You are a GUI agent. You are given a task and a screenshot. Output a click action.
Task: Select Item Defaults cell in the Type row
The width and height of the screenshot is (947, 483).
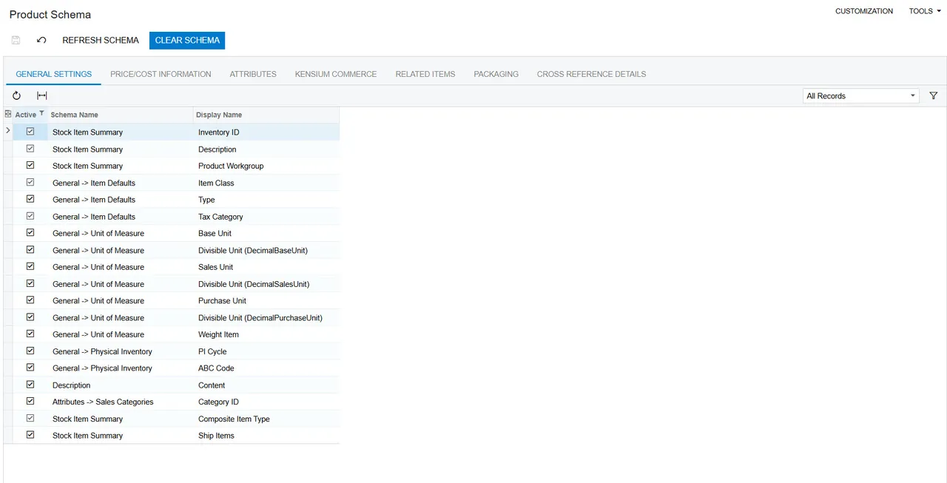tap(121, 200)
